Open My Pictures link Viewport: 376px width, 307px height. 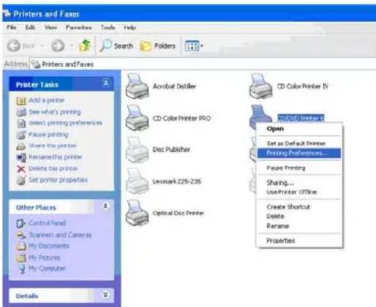(x=45, y=258)
